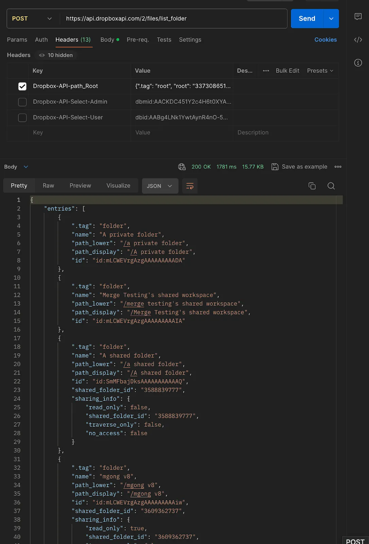The height and width of the screenshot is (544, 369).
Task: Open the request Body tab
Action: pyautogui.click(x=109, y=40)
